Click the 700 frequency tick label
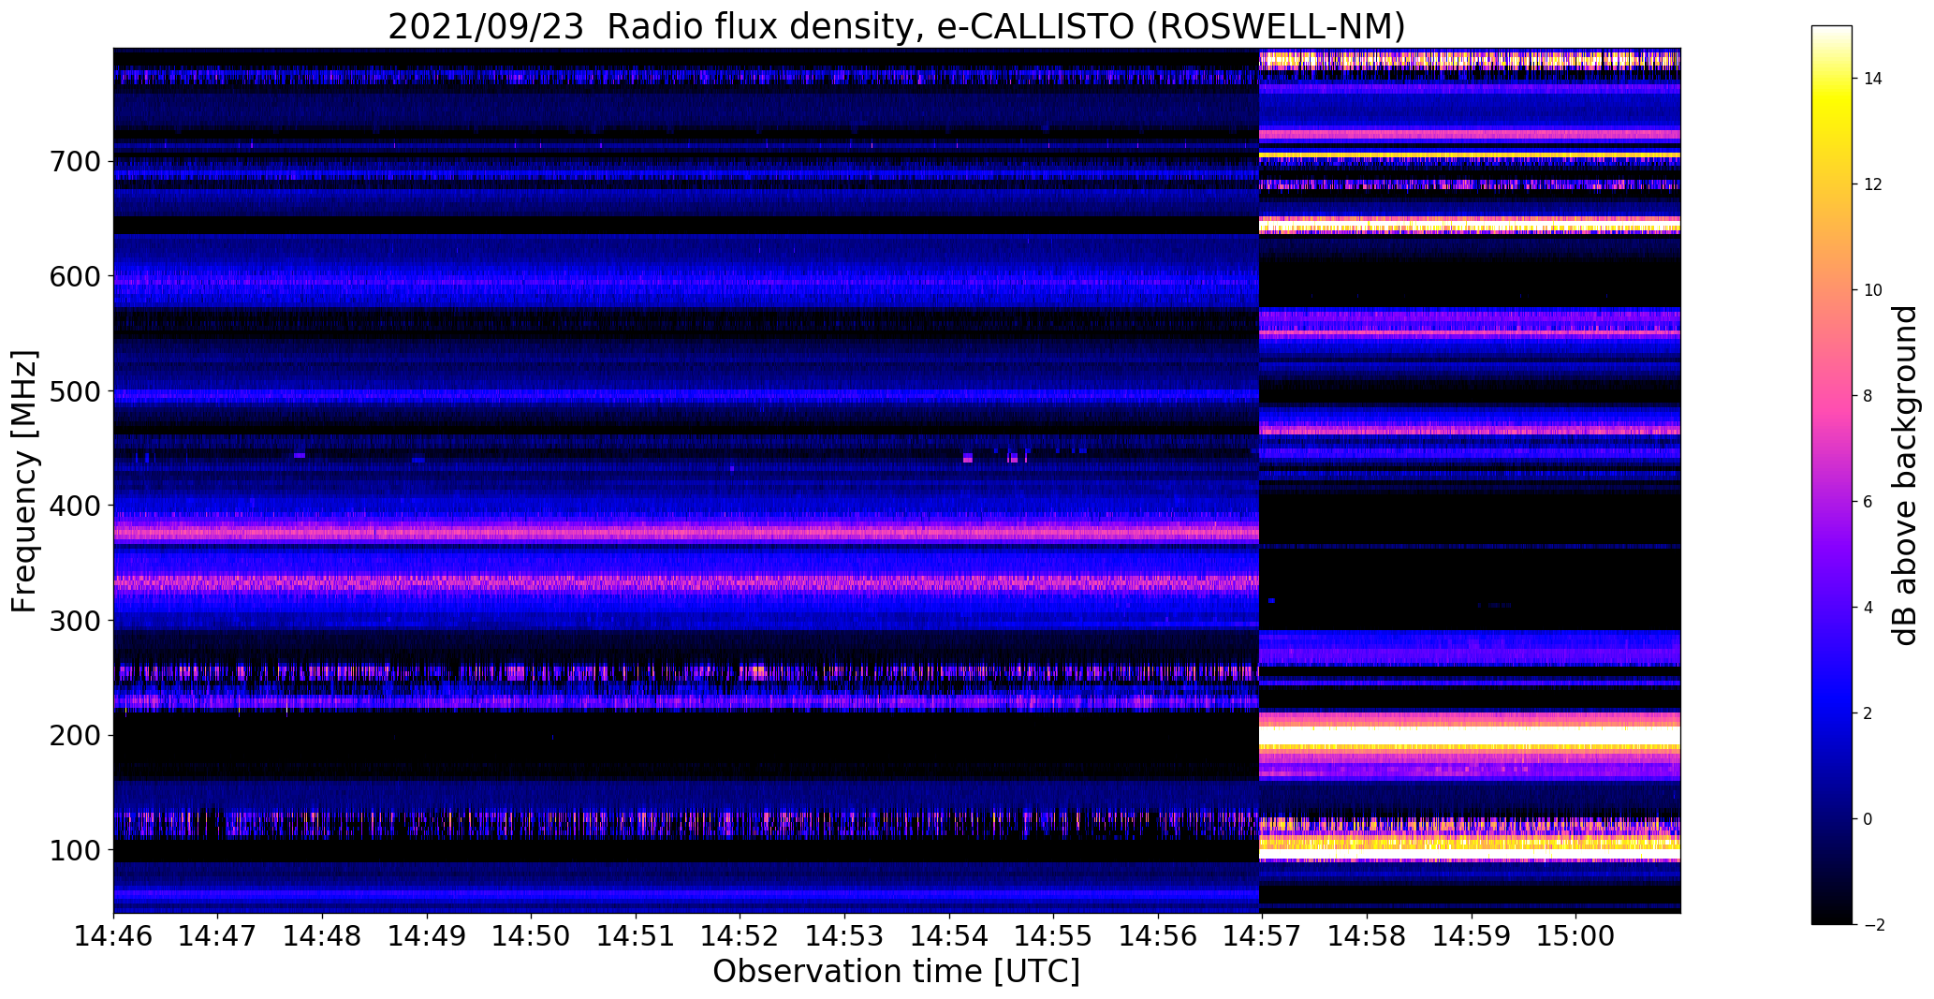1934x999 pixels. pos(75,162)
